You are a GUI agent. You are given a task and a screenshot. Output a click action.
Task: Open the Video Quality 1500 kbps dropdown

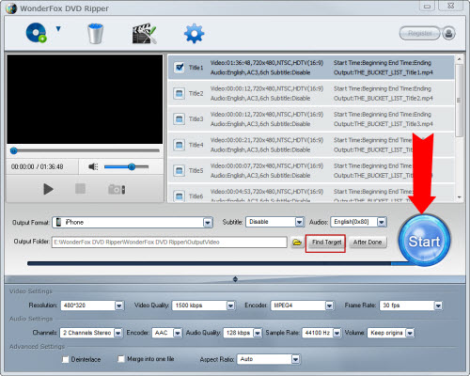point(204,305)
